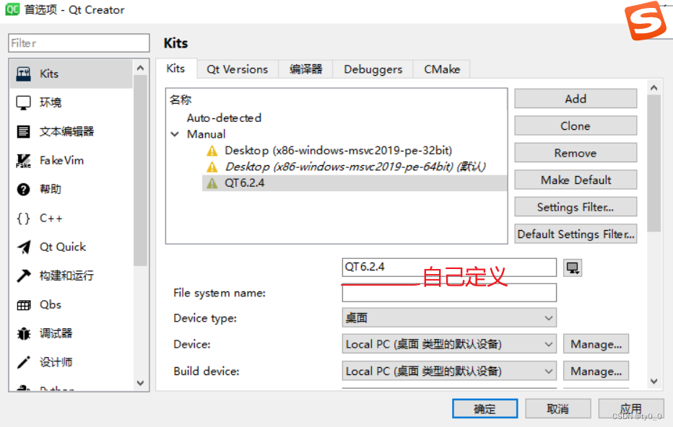This screenshot has width=673, height=427.
Task: Open the 环境 settings monitor icon
Action: click(x=24, y=102)
